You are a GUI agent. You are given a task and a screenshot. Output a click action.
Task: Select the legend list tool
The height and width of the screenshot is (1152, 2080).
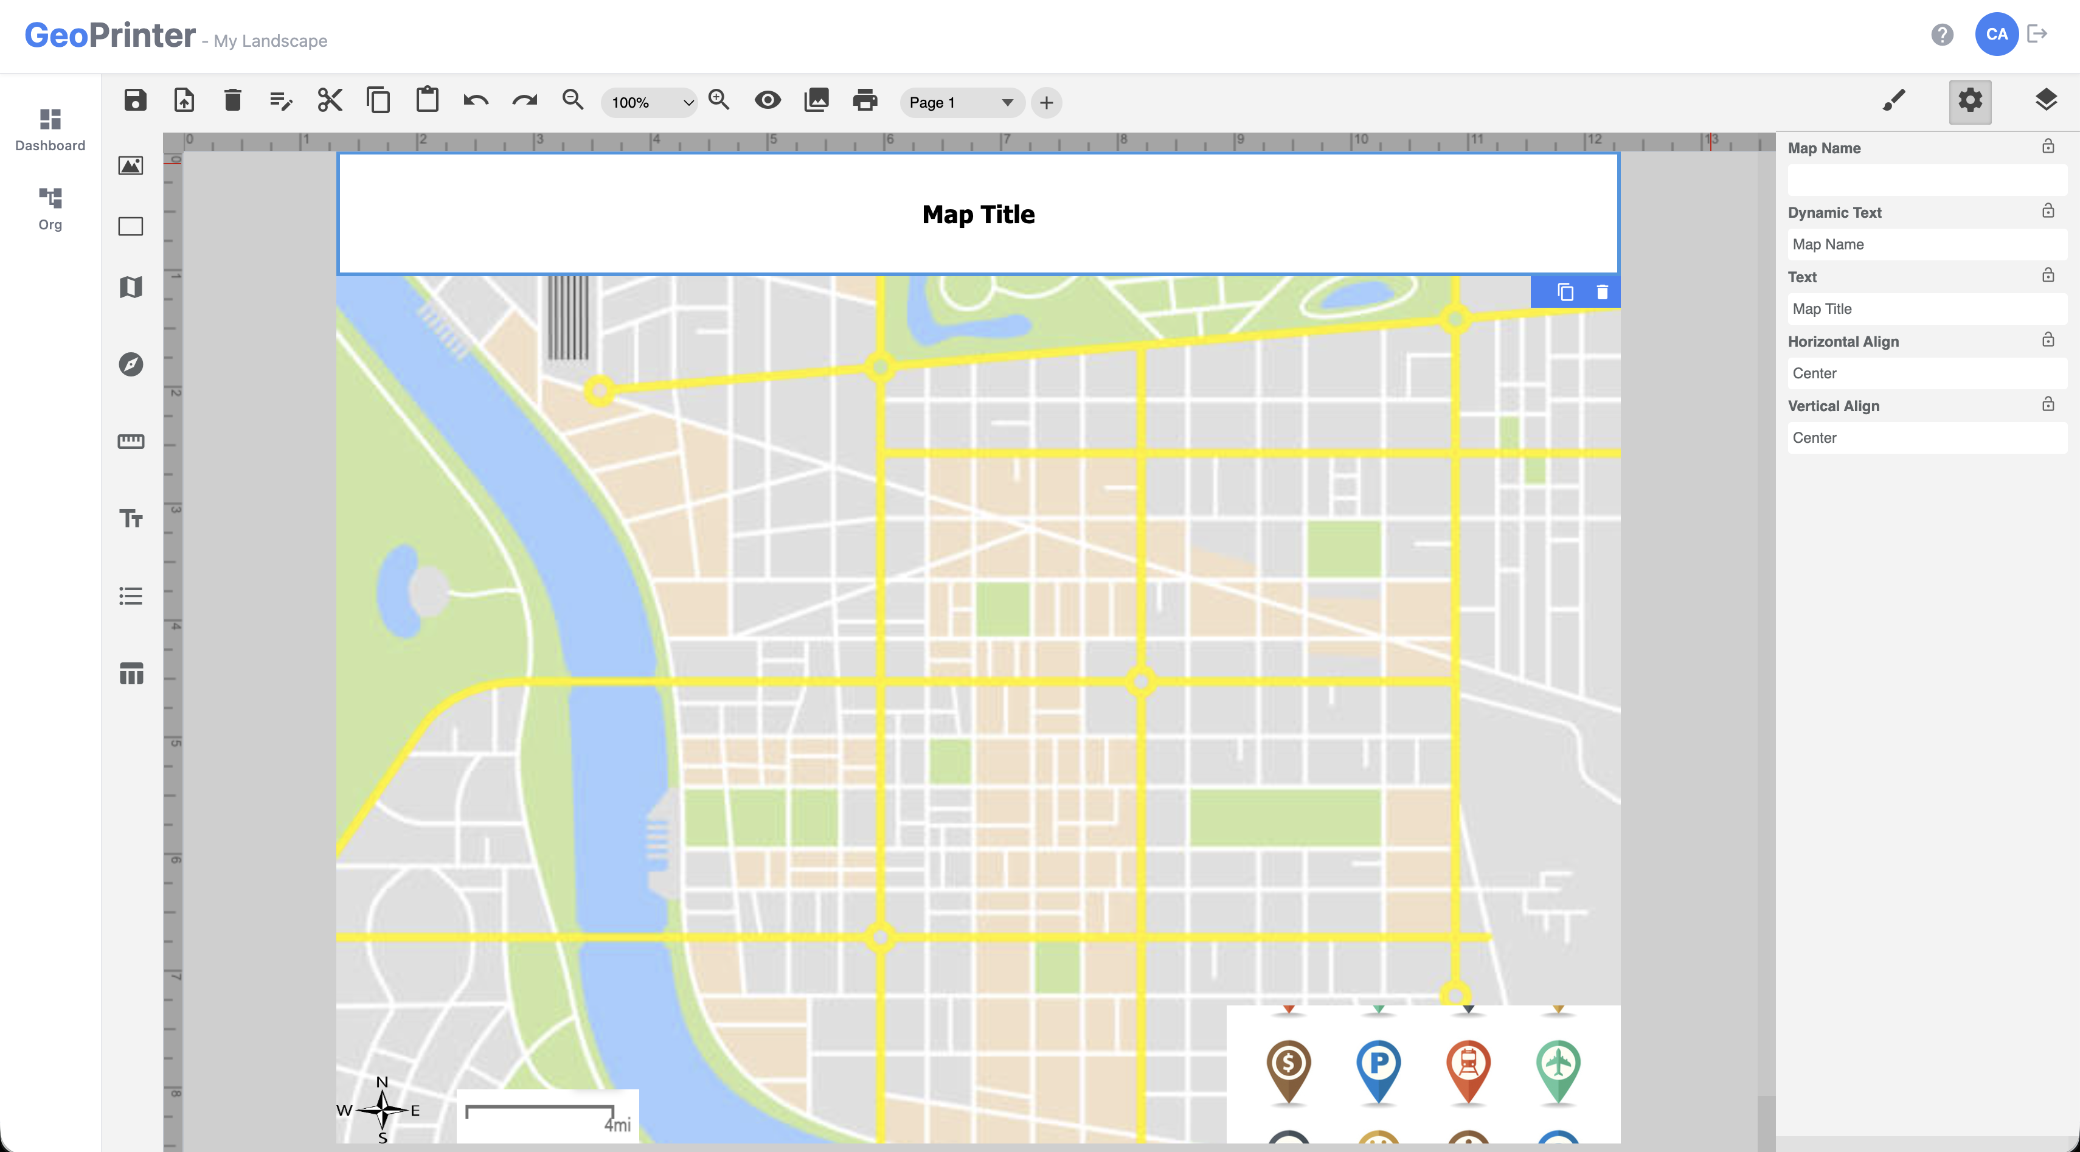pos(131,596)
